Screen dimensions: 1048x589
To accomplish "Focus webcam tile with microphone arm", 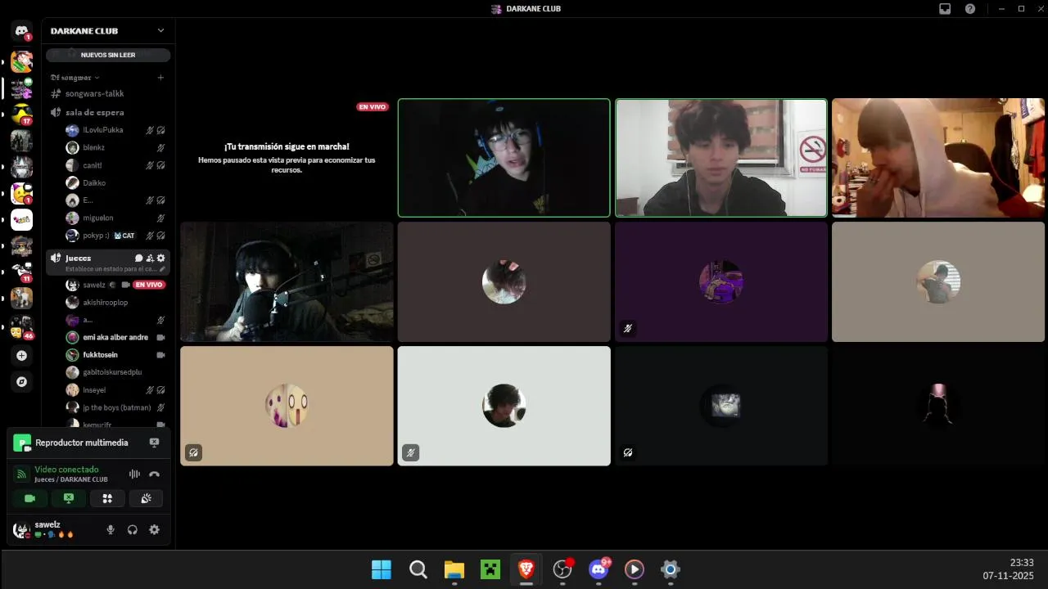I will click(287, 281).
